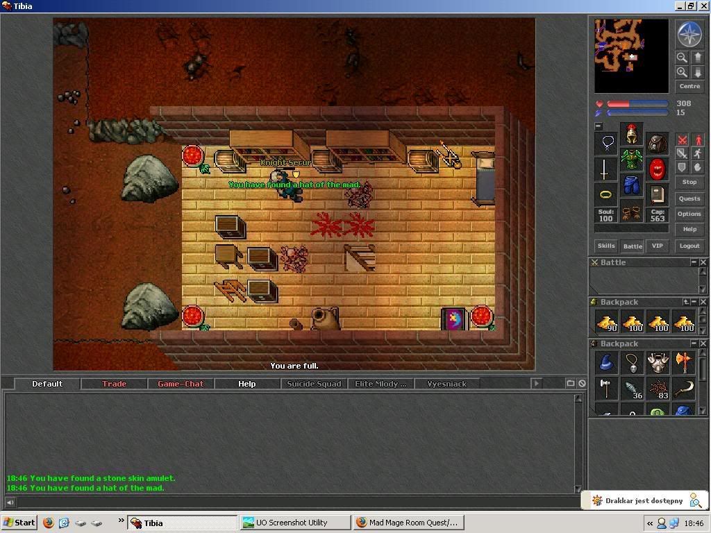Click the Centre button under the minimap

[x=689, y=86]
